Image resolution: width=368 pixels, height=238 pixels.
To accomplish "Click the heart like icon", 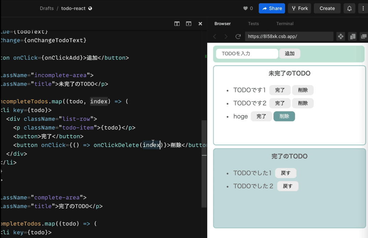I will tap(246, 8).
